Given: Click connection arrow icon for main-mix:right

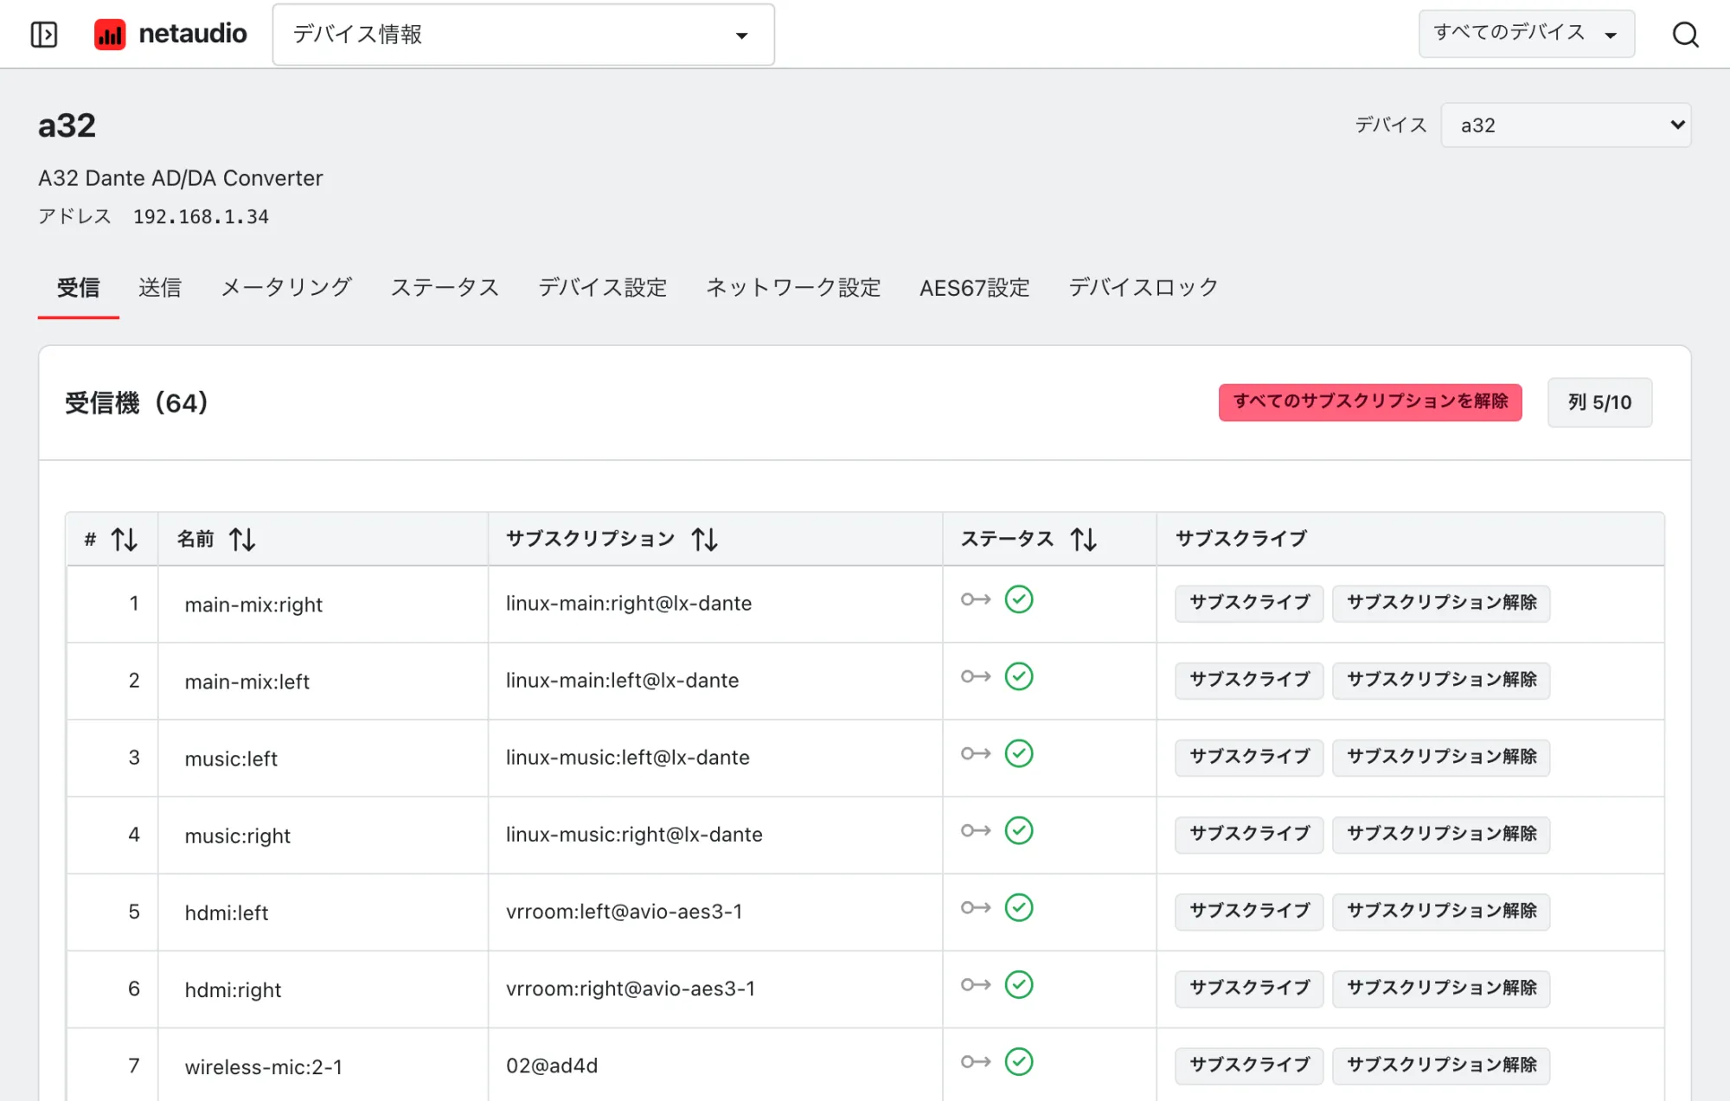Looking at the screenshot, I should coord(976,599).
